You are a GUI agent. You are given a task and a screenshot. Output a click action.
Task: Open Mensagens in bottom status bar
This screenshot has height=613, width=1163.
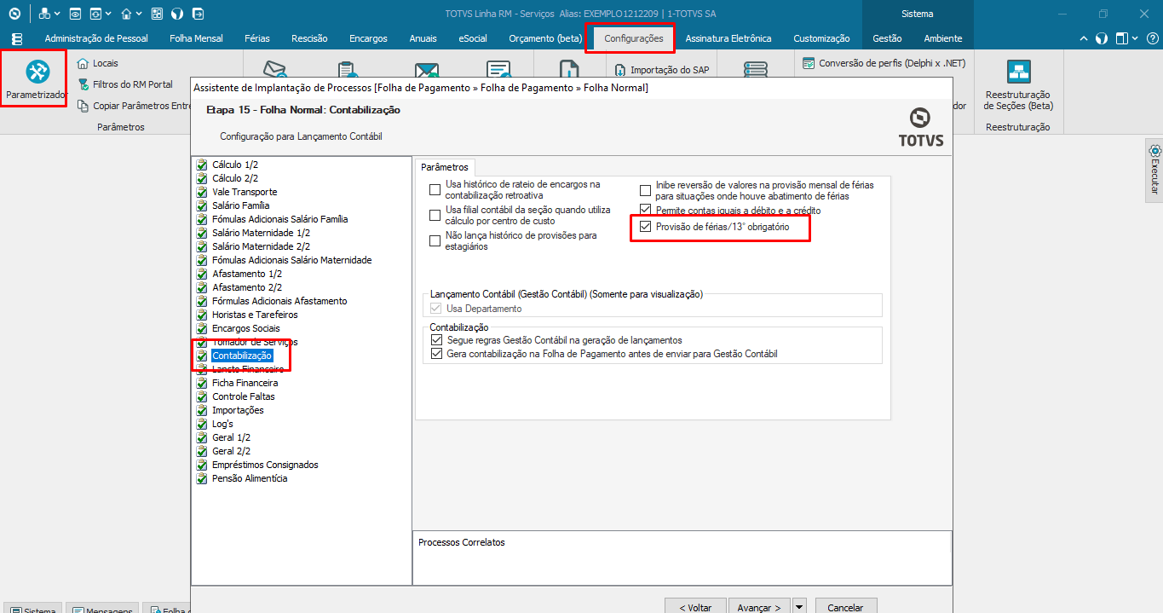coord(103,610)
